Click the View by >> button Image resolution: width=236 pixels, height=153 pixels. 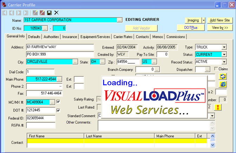(220, 28)
